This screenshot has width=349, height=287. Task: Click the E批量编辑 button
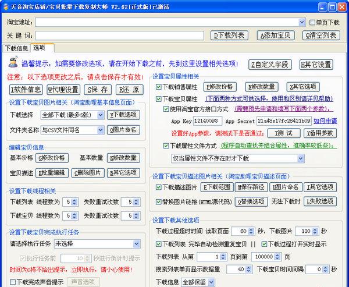pyautogui.click(x=52, y=173)
